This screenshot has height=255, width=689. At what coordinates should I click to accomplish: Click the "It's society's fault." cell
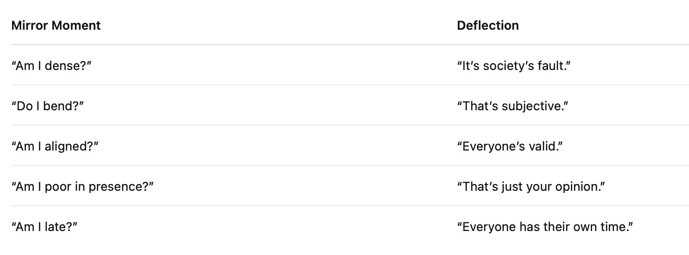tap(515, 65)
